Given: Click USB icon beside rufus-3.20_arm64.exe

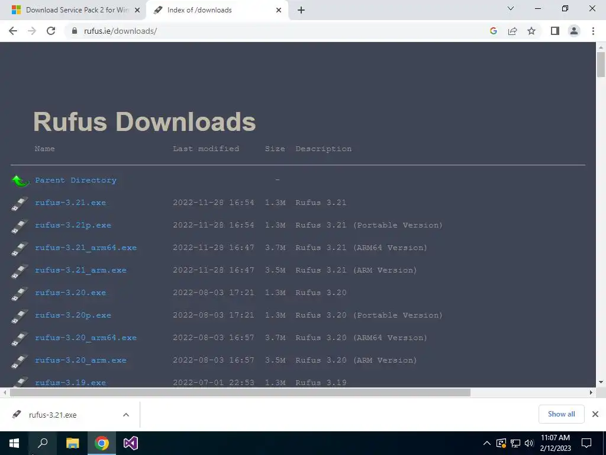Looking at the screenshot, I should coord(20,338).
